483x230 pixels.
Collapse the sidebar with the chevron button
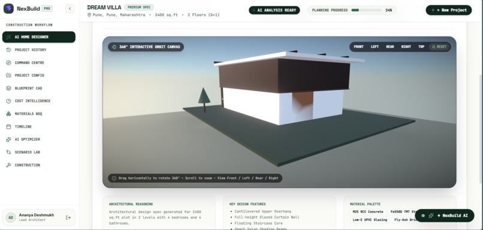pyautogui.click(x=70, y=8)
